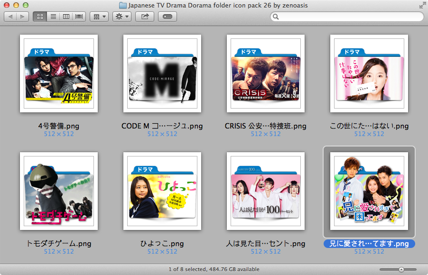Image resolution: width=428 pixels, height=275 pixels.
Task: Switch to list view
Action: [54, 16]
